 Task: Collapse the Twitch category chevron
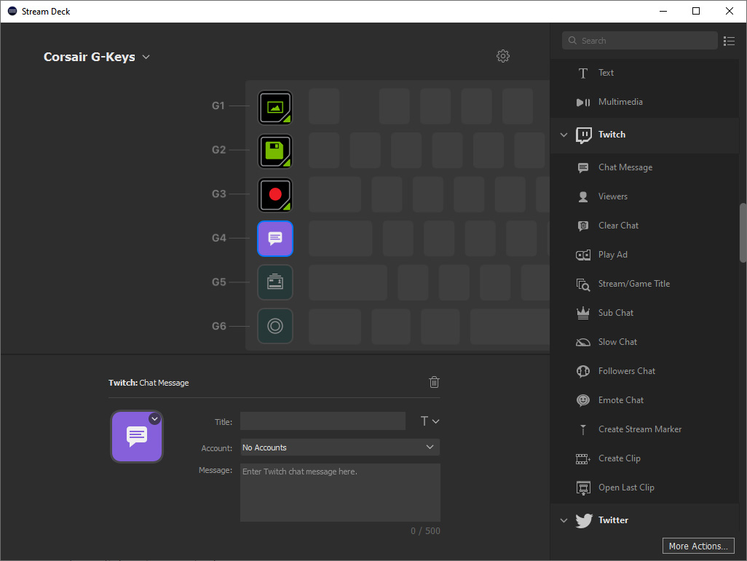click(x=564, y=135)
